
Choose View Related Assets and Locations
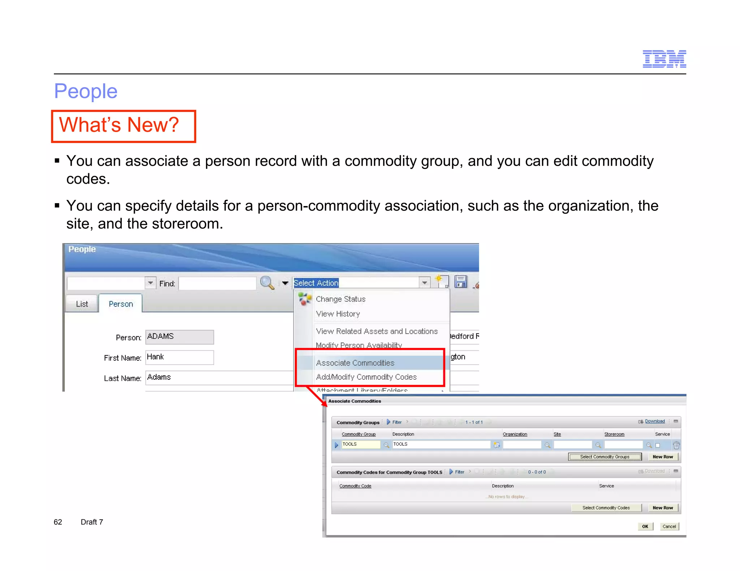tap(377, 331)
